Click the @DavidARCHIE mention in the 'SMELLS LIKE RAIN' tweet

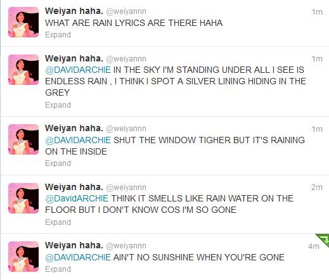point(77,198)
